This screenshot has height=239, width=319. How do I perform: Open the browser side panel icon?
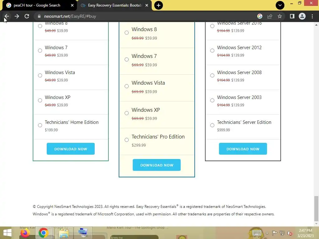point(292,16)
